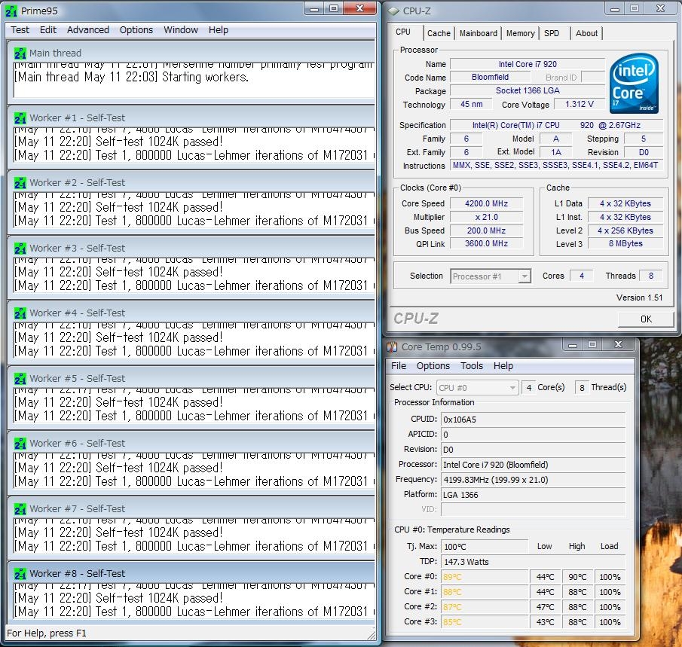Click the CPU-Z title bar icon

coord(393,11)
